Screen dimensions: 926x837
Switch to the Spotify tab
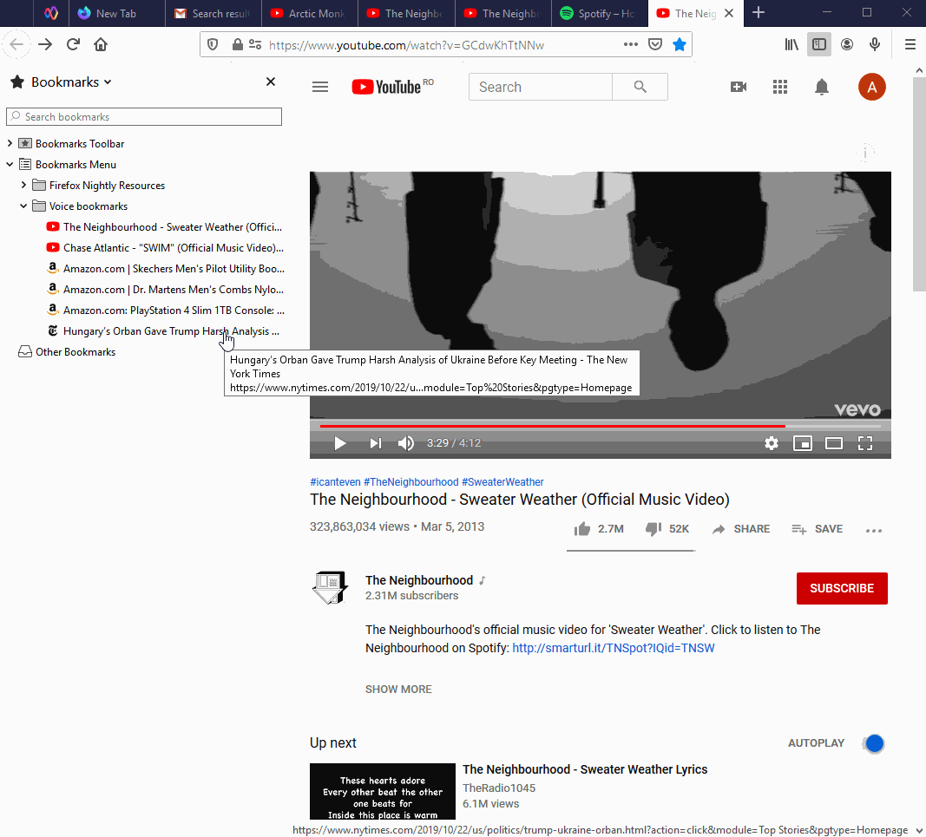tap(600, 13)
